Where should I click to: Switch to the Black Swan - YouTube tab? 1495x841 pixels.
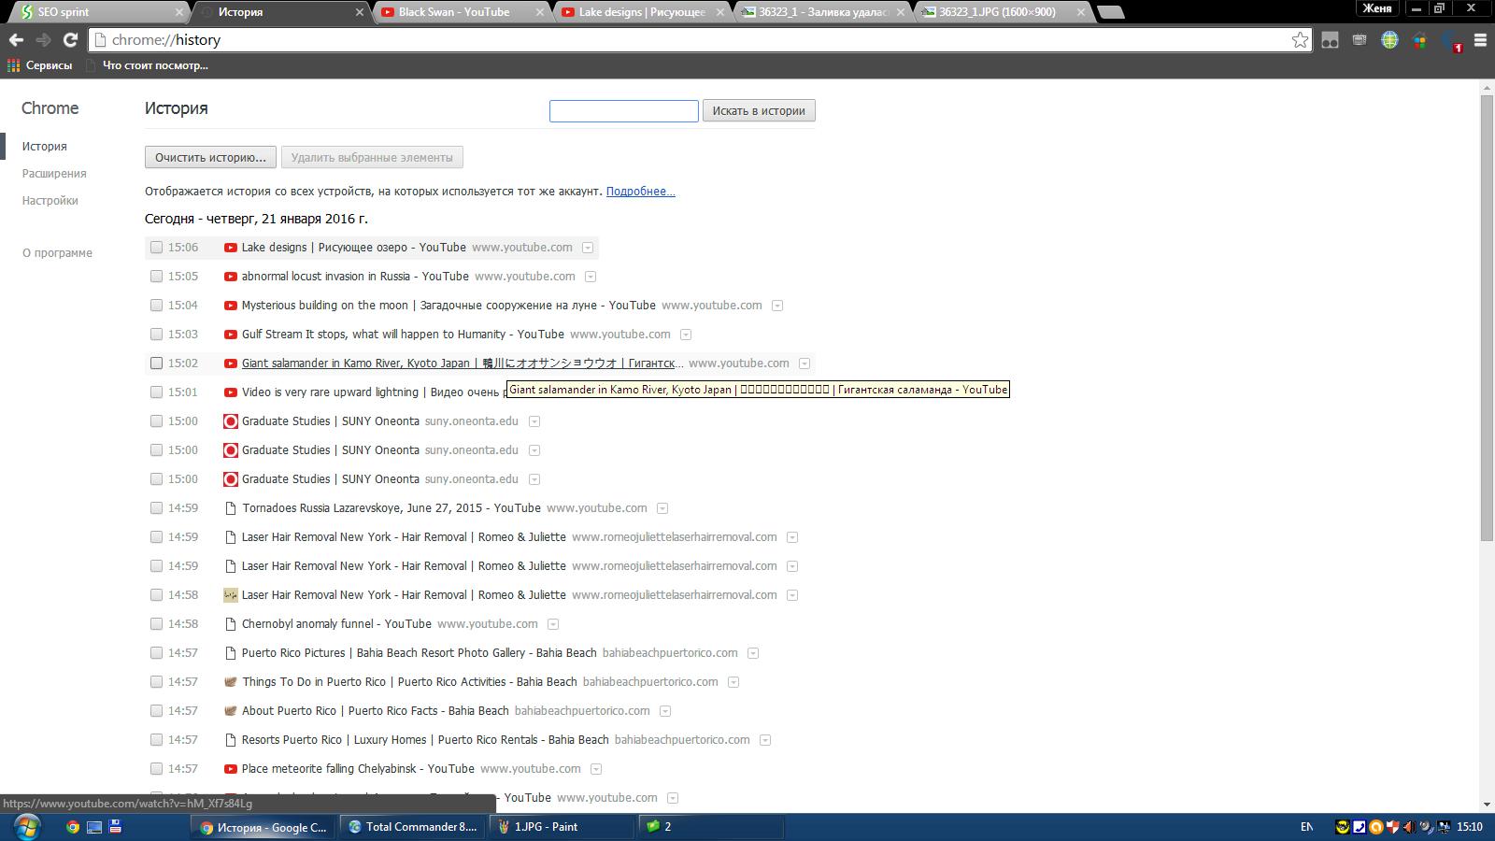(463, 12)
